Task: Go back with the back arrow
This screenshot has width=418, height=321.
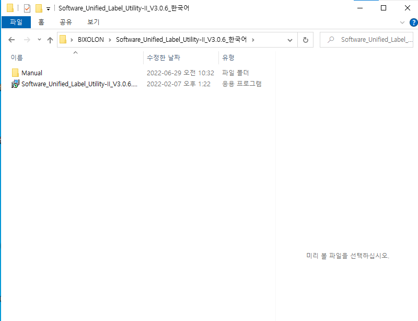Action: click(11, 40)
